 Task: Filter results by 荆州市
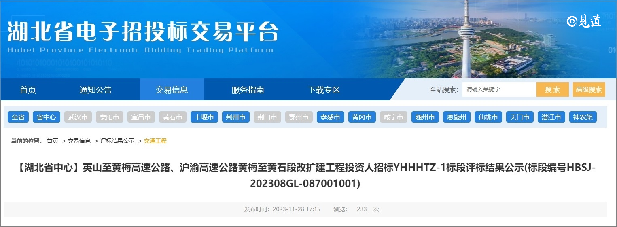236,117
